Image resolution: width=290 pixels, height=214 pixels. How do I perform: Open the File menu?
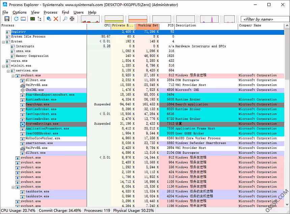5,12
